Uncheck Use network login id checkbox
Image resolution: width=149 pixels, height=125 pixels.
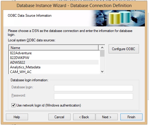[13, 105]
